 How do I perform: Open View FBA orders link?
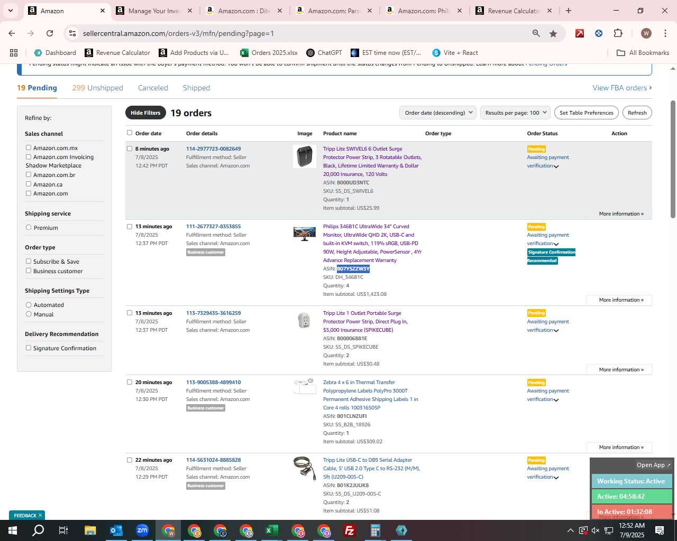point(622,88)
